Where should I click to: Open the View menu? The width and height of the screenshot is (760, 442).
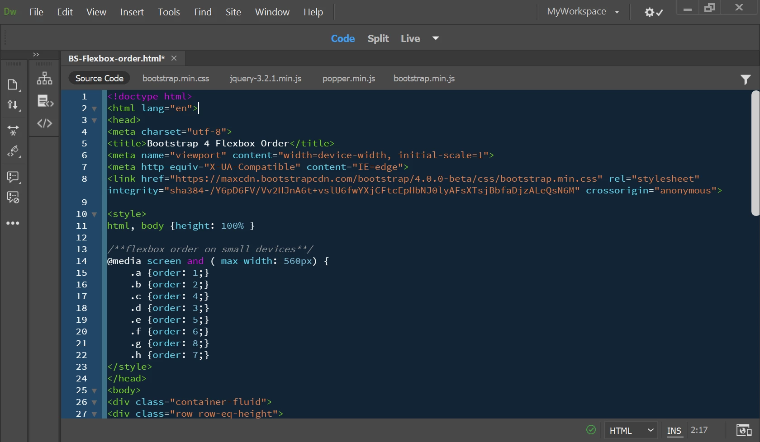(x=96, y=12)
